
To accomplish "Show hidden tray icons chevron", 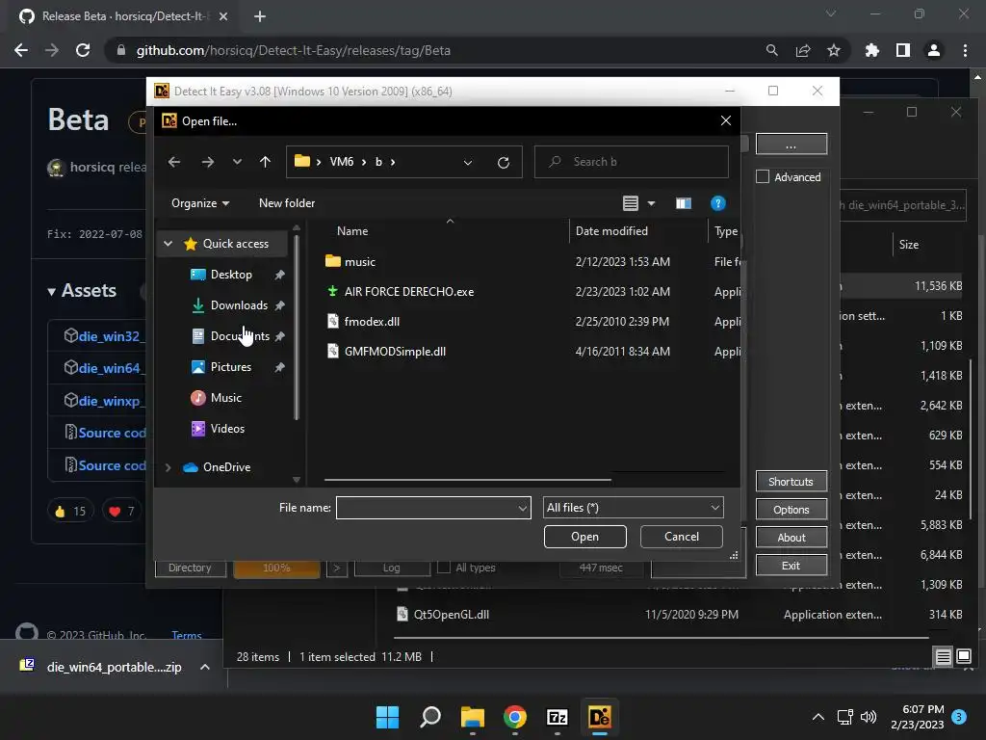I will pyautogui.click(x=817, y=717).
